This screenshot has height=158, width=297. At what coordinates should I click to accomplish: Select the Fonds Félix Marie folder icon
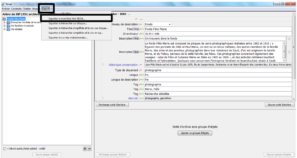pyautogui.click(x=5, y=18)
